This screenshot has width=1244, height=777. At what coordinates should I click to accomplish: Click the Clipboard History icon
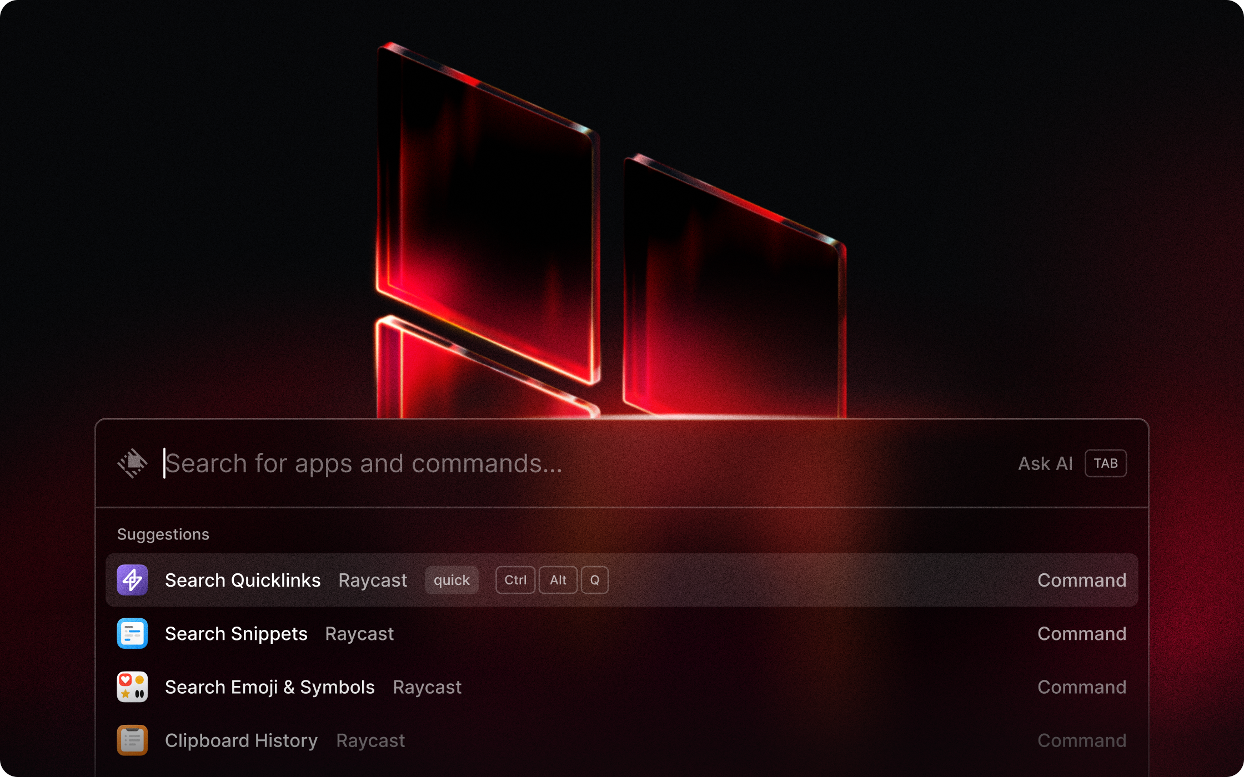tap(132, 740)
